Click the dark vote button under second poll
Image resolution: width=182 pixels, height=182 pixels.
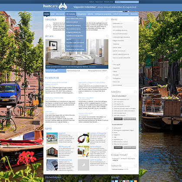click(x=118, y=147)
